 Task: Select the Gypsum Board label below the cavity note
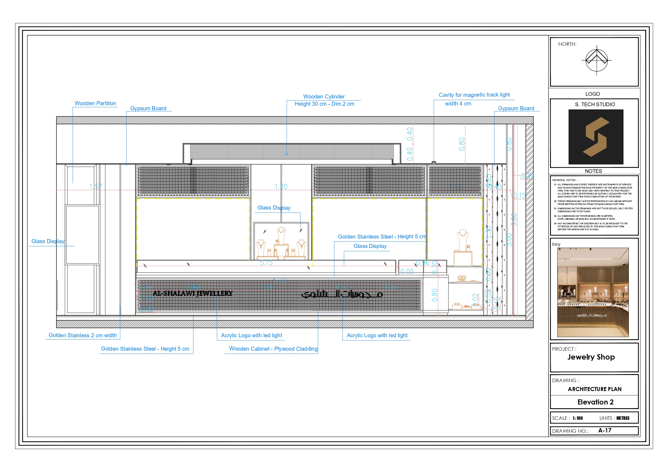point(516,108)
